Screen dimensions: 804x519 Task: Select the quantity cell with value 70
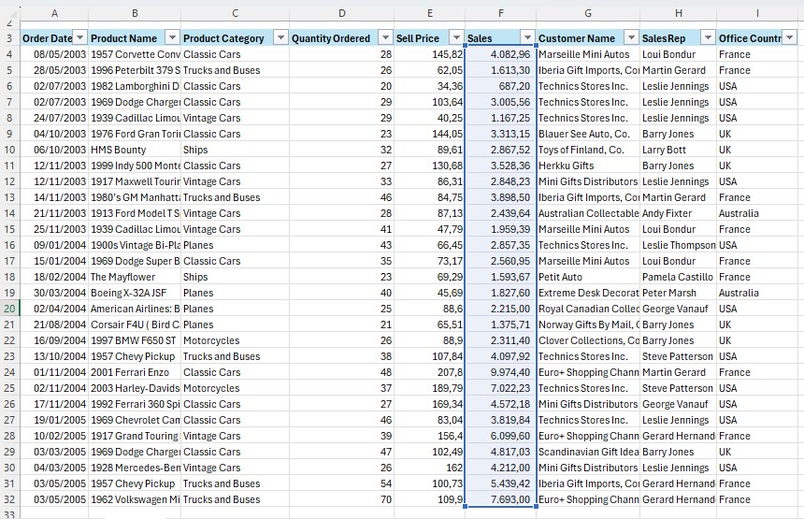341,499
